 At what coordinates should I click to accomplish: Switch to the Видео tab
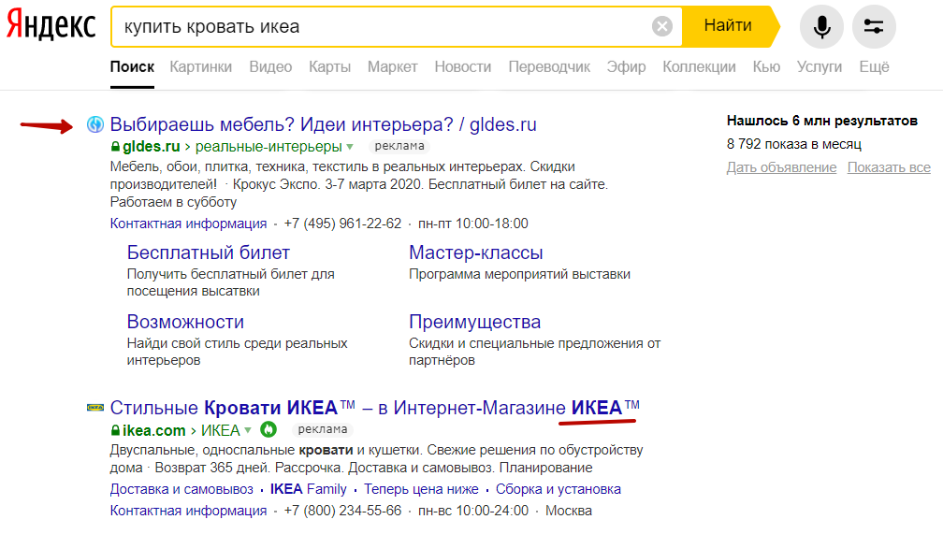click(270, 66)
